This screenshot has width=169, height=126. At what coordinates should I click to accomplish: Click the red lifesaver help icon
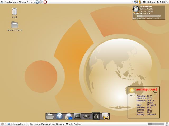tap(45, 2)
